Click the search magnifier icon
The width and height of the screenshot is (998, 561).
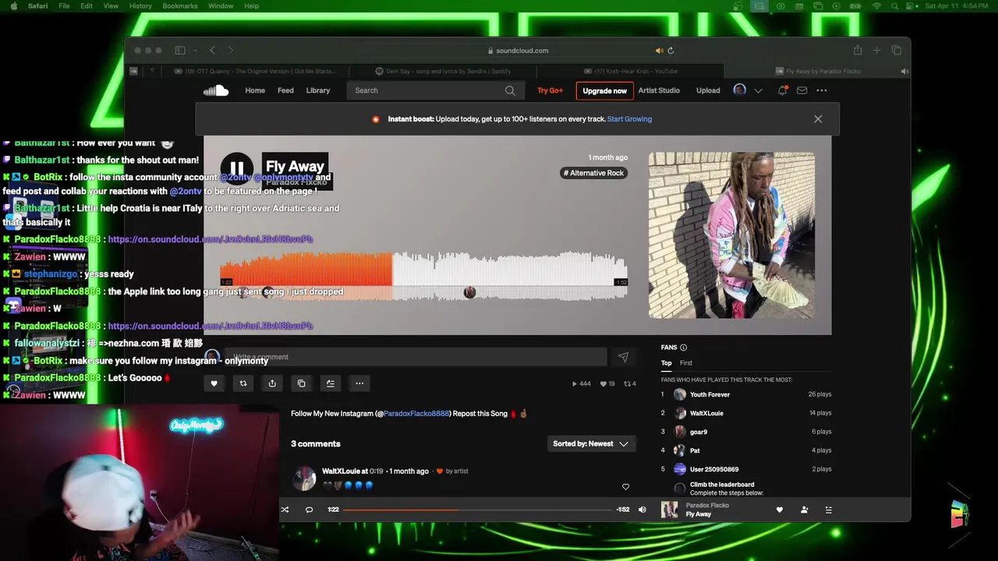coord(510,90)
